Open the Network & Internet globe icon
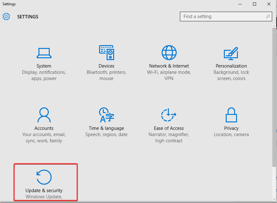Image resolution: width=277 pixels, height=203 pixels. [169, 53]
